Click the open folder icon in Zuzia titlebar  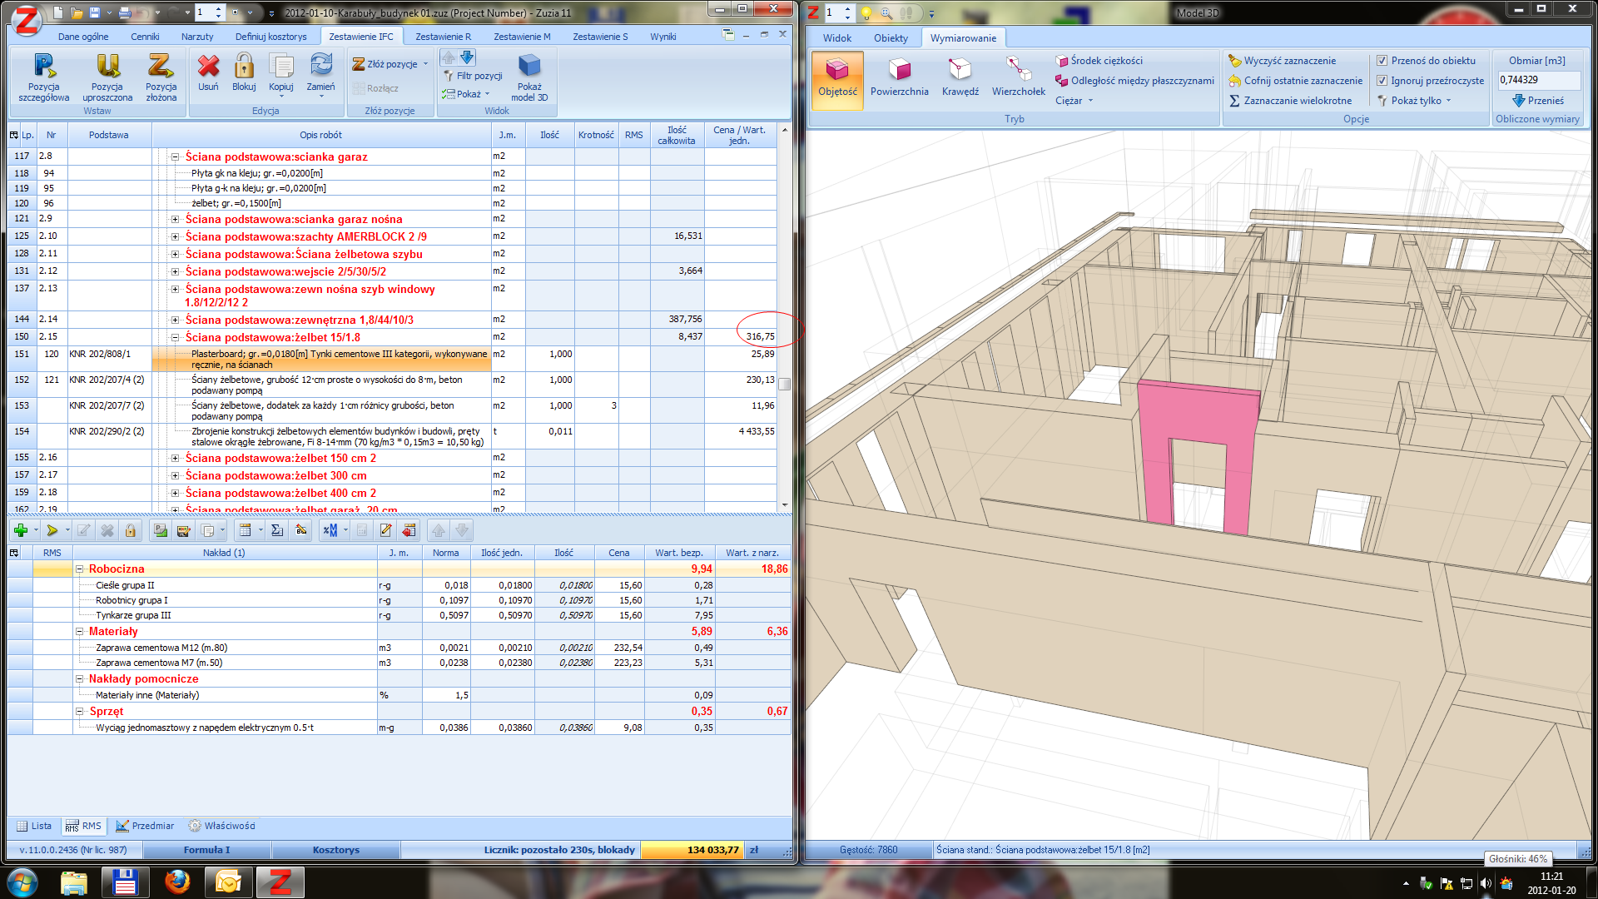77,13
